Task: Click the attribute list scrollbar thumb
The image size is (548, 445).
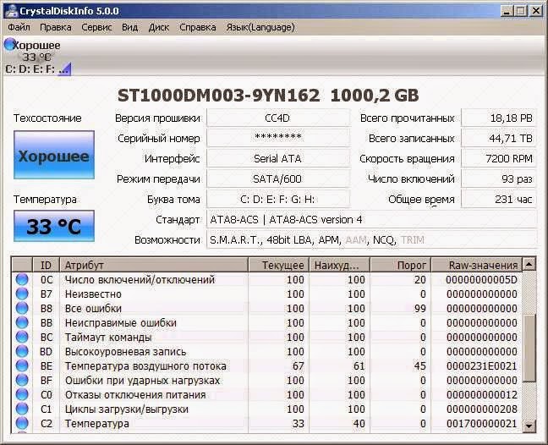Action: coord(529,348)
